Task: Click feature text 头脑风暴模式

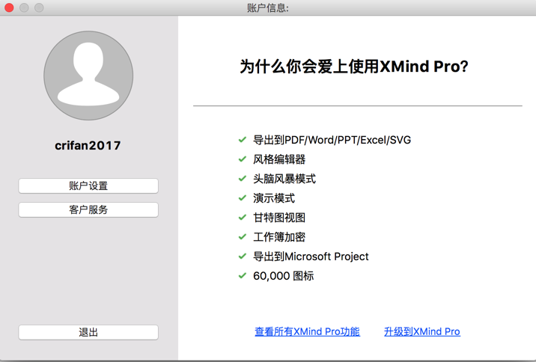Action: [x=284, y=179]
